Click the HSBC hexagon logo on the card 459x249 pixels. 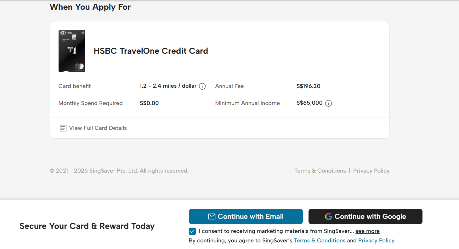[x=63, y=32]
